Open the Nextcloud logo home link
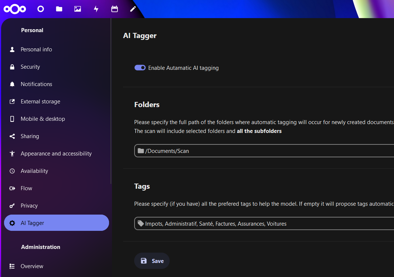 coord(15,9)
